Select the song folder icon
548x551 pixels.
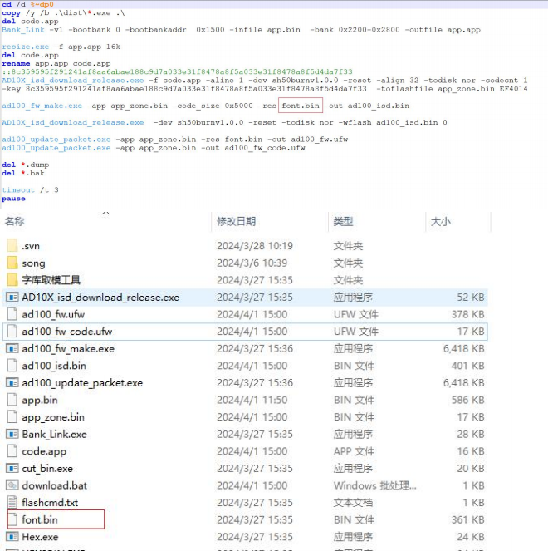(x=12, y=263)
